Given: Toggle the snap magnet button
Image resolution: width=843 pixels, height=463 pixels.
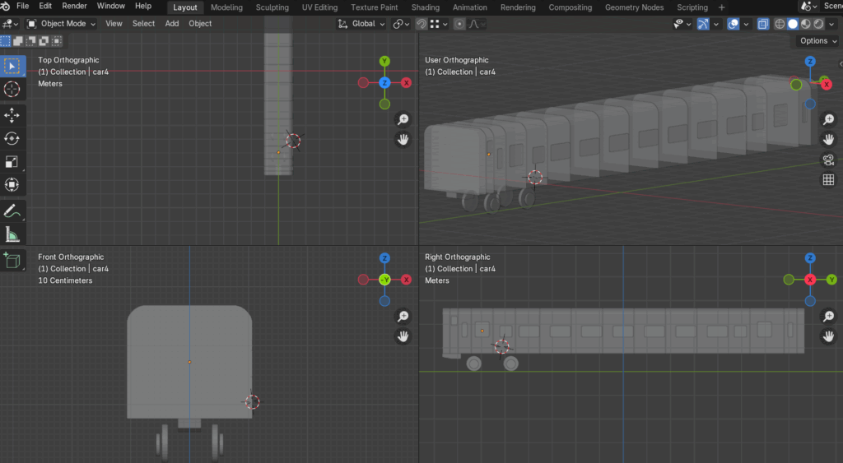Looking at the screenshot, I should pyautogui.click(x=421, y=24).
